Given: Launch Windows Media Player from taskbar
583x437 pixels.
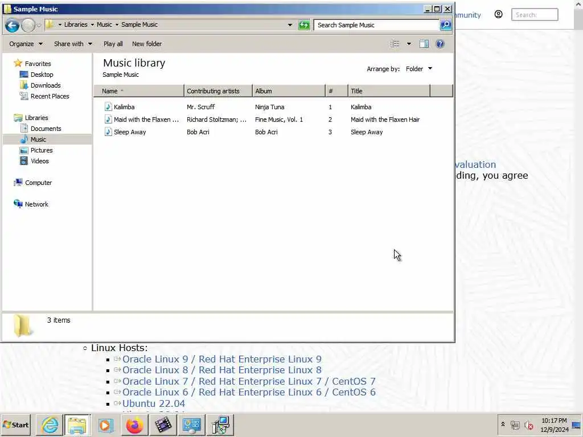Looking at the screenshot, I should pyautogui.click(x=105, y=424).
